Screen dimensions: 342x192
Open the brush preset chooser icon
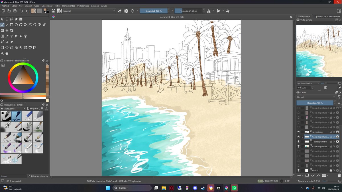[x=59, y=11]
